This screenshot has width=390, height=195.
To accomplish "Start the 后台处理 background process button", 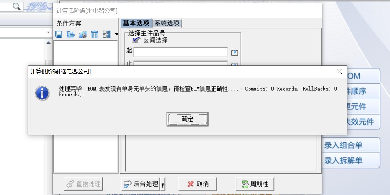I will pyautogui.click(x=141, y=184).
